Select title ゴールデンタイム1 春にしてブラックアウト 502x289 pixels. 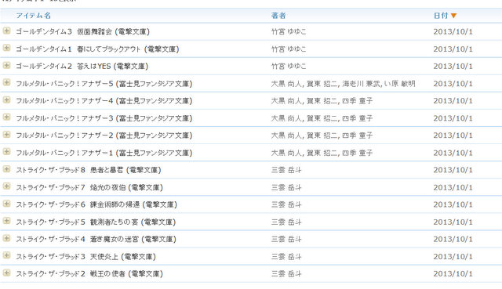click(78, 49)
